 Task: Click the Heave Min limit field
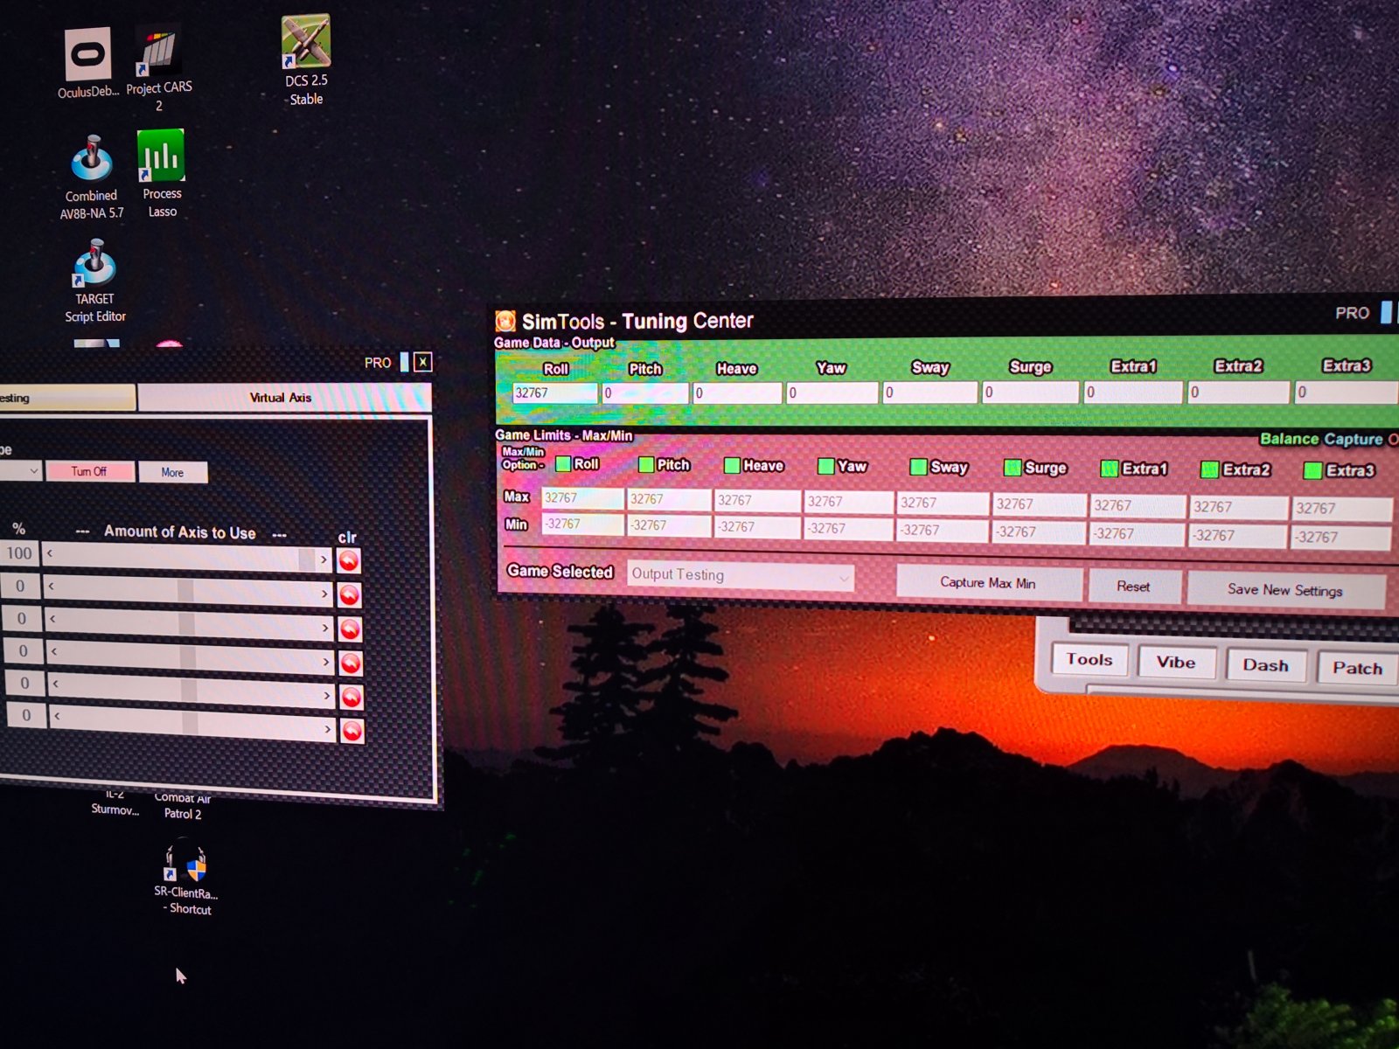tap(758, 527)
